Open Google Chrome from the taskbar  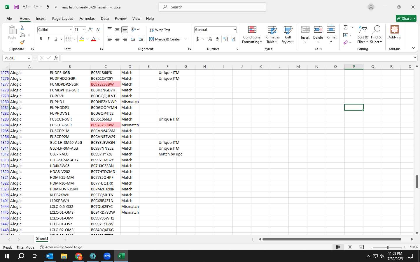[x=78, y=256]
